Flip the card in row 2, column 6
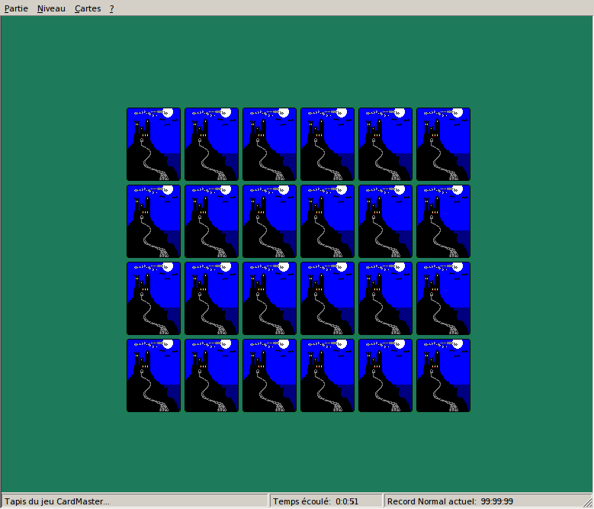Screen dimensions: 594x509 click(x=443, y=221)
